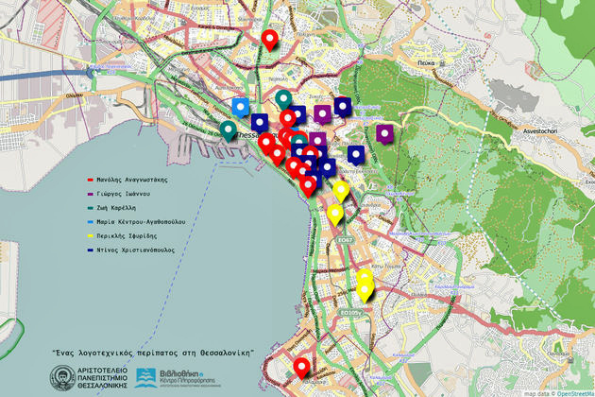The image size is (595, 397).
Task: Select the front yellow pin of the southern overlapping pair
Action: point(365,291)
